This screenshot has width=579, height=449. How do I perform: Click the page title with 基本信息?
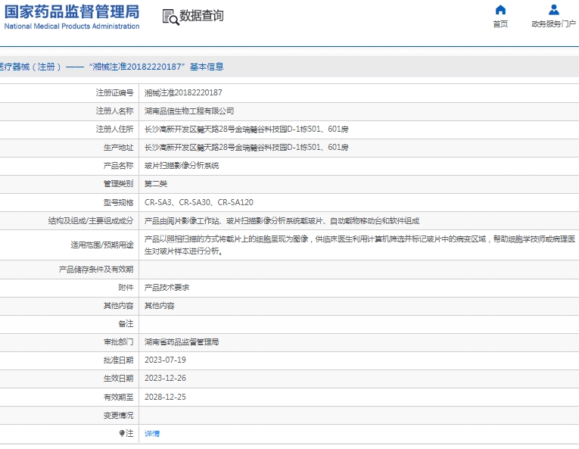(112, 67)
